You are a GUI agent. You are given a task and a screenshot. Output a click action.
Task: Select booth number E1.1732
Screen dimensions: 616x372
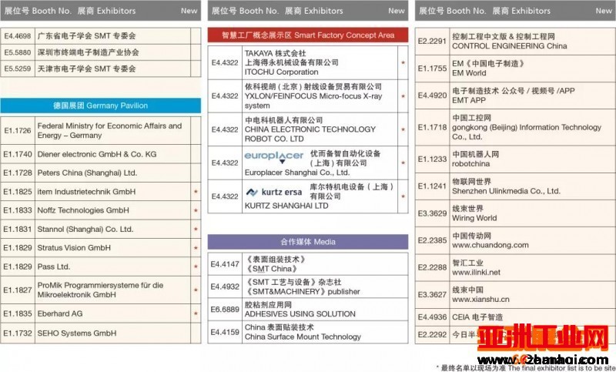coord(18,333)
